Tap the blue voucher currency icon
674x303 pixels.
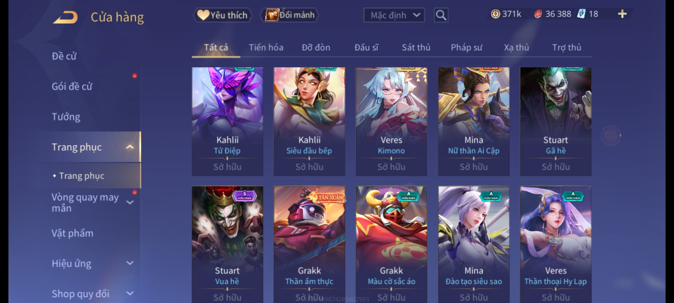(x=581, y=14)
